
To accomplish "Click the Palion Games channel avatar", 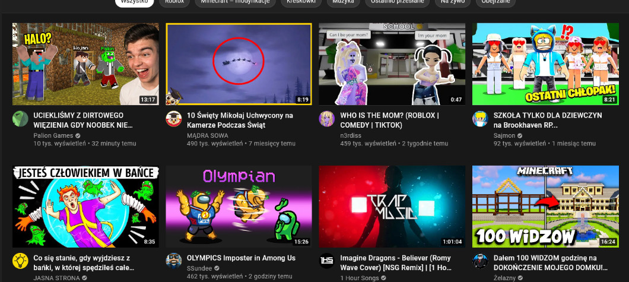I will pos(20,118).
